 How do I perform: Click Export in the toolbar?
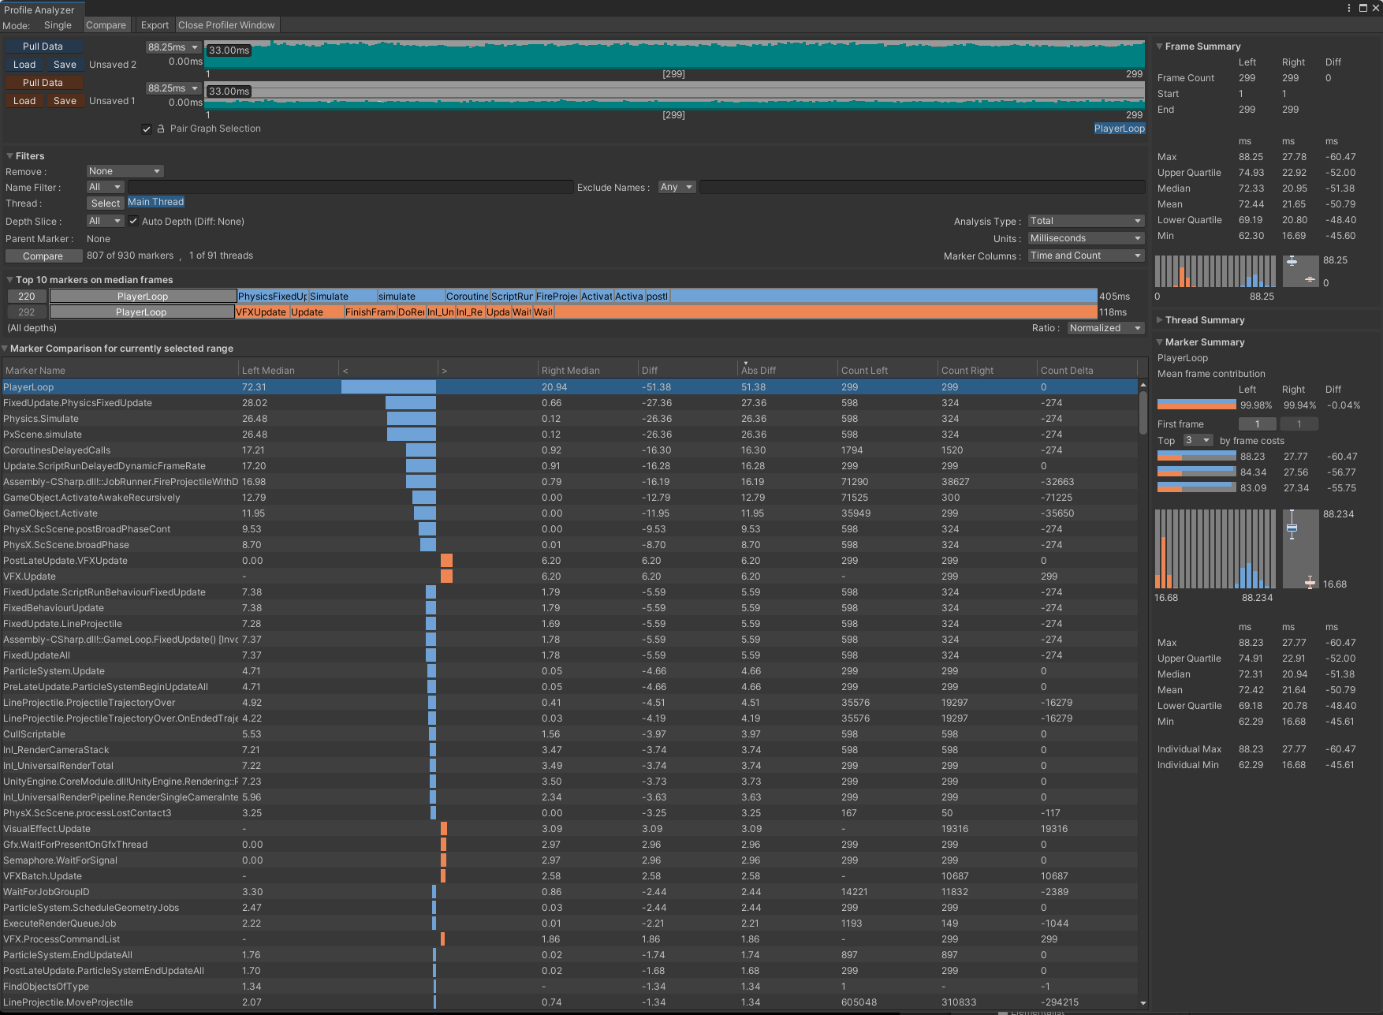click(155, 25)
